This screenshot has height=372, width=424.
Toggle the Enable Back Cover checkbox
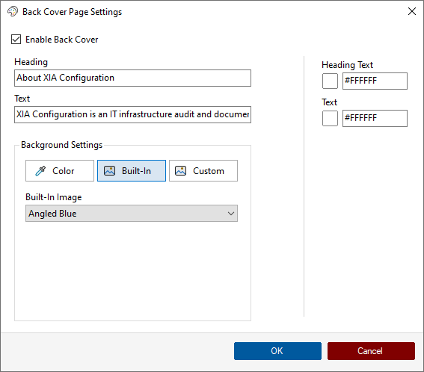click(16, 39)
